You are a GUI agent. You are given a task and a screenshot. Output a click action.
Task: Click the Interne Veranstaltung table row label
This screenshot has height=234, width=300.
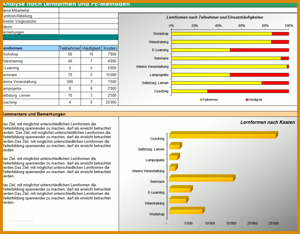(x=31, y=82)
